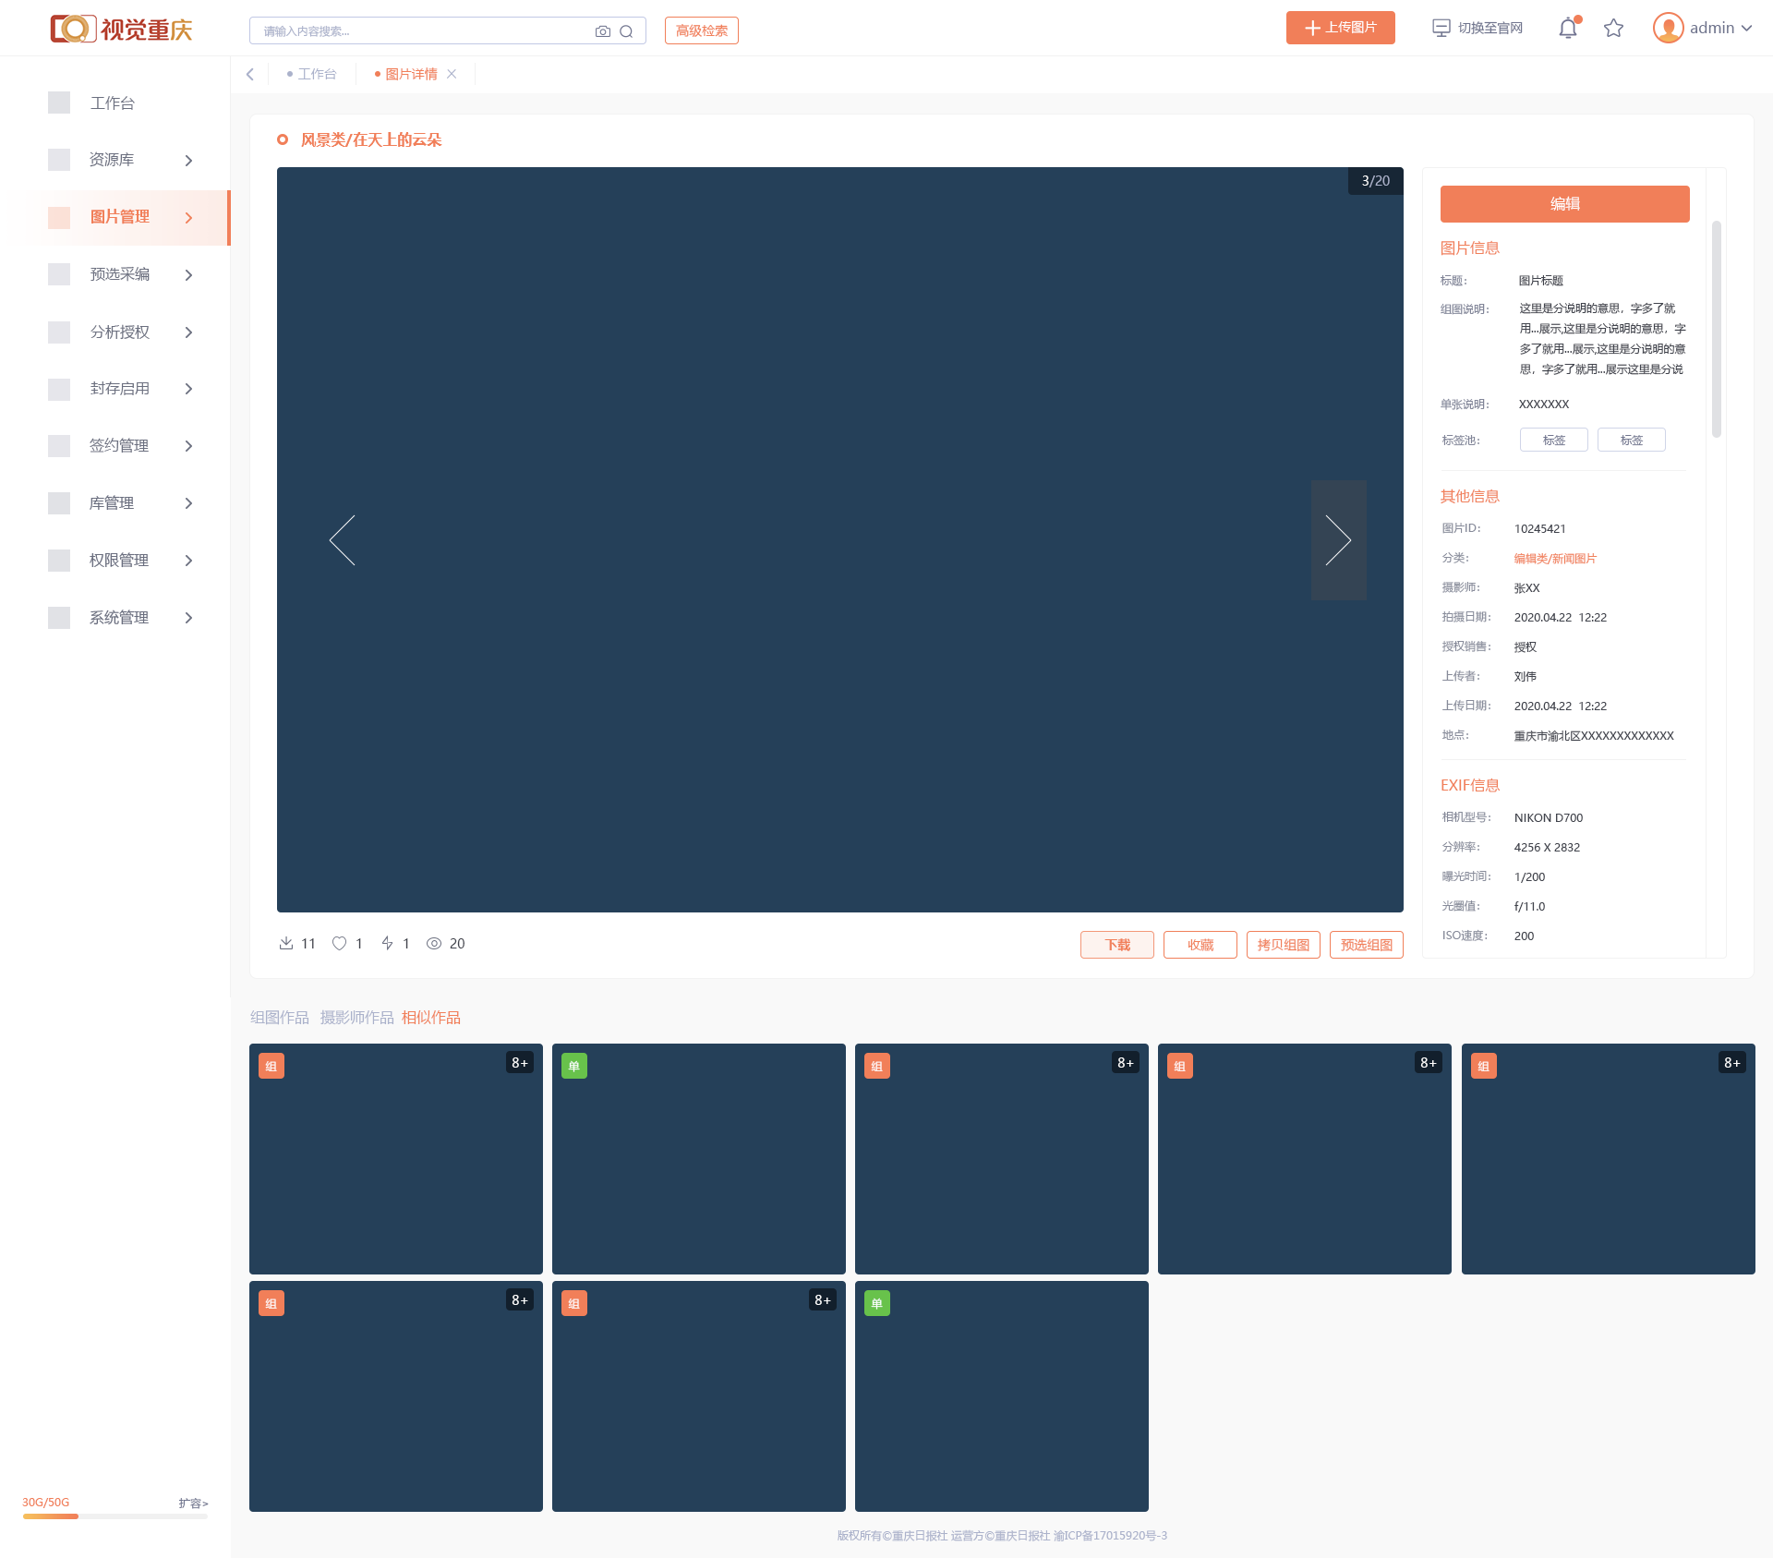Click the magnifier search icon
Image resolution: width=1773 pixels, height=1558 pixels.
coord(626,31)
